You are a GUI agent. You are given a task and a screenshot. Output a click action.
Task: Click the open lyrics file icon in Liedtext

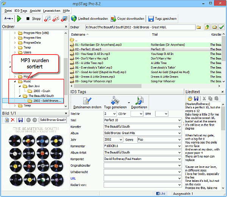pyautogui.click(x=190, y=98)
